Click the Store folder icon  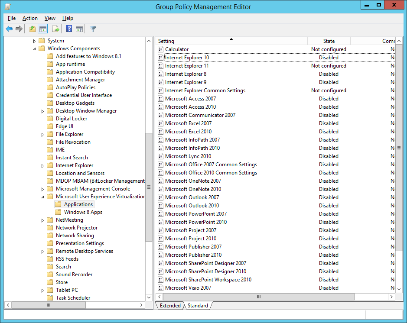click(x=50, y=282)
